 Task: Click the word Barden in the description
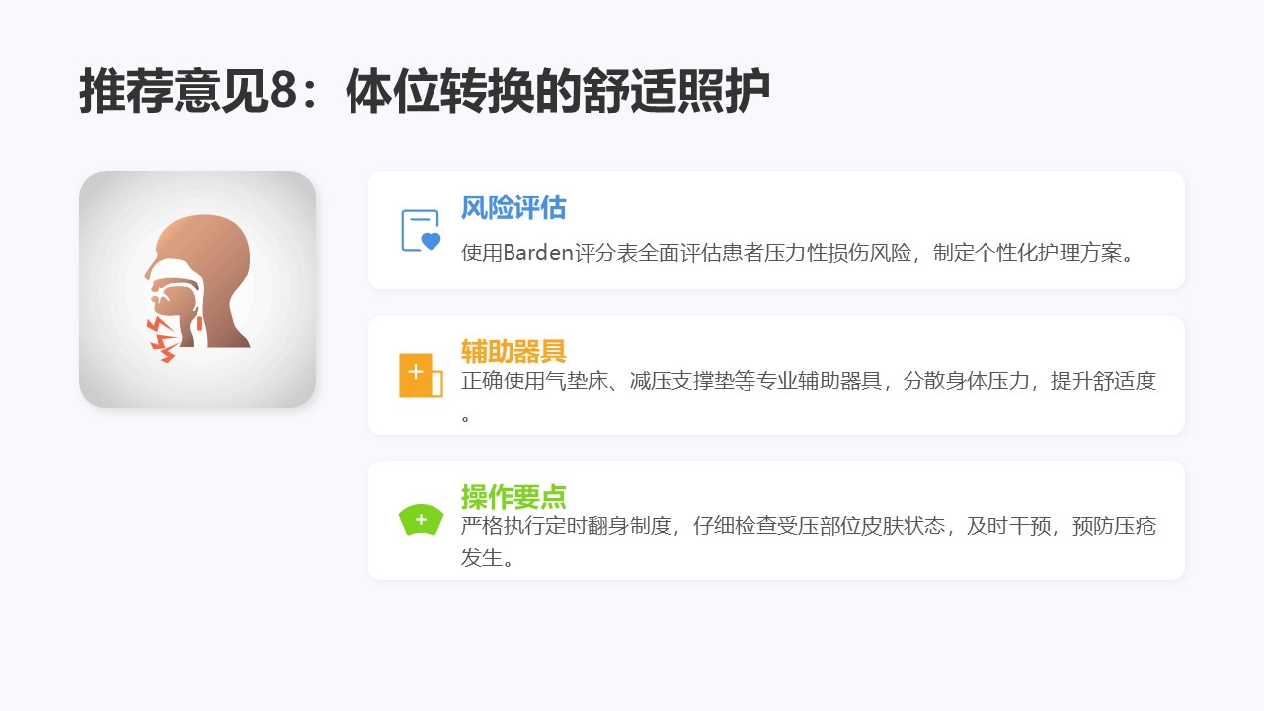[539, 252]
